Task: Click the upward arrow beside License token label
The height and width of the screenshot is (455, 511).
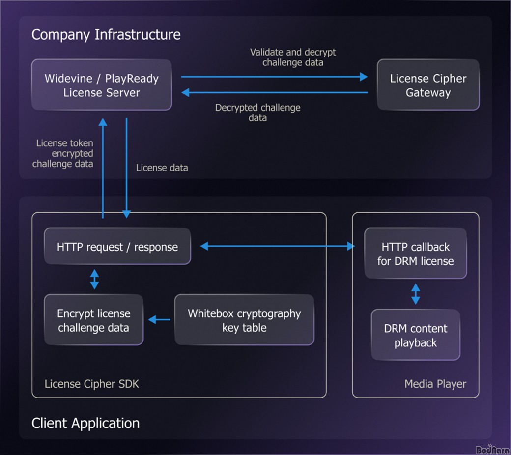Action: click(x=103, y=167)
